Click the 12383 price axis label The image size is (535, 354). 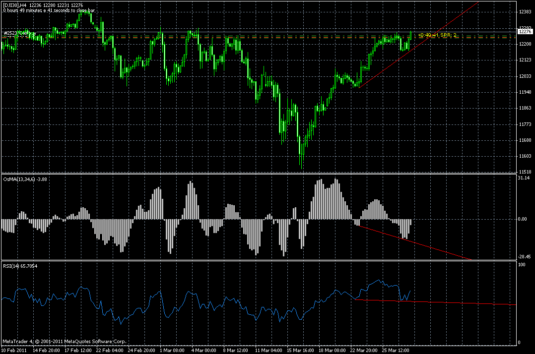point(525,11)
